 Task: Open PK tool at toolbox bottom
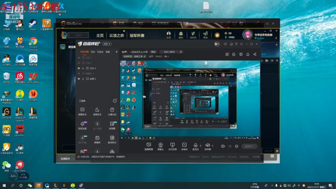click(x=83, y=152)
